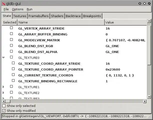The width and height of the screenshot is (153, 120).
Task: Check the GL_TEXTURE_COORD_ARRAY_POINTER checkbox
Action: [13, 69]
